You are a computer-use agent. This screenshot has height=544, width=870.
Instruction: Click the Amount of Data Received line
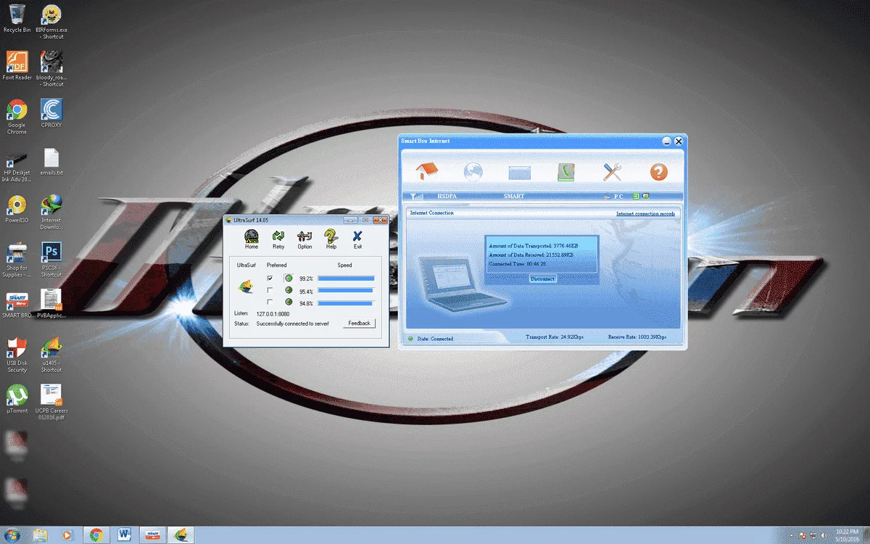533,255
